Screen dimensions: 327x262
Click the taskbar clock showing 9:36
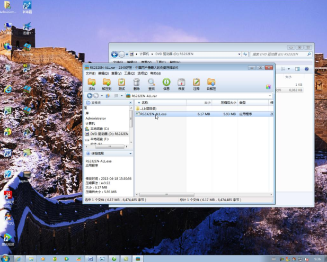317,259
